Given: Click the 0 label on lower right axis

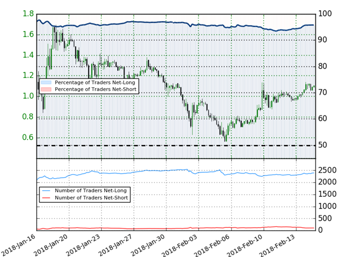Looking at the screenshot, I should 320,230.
